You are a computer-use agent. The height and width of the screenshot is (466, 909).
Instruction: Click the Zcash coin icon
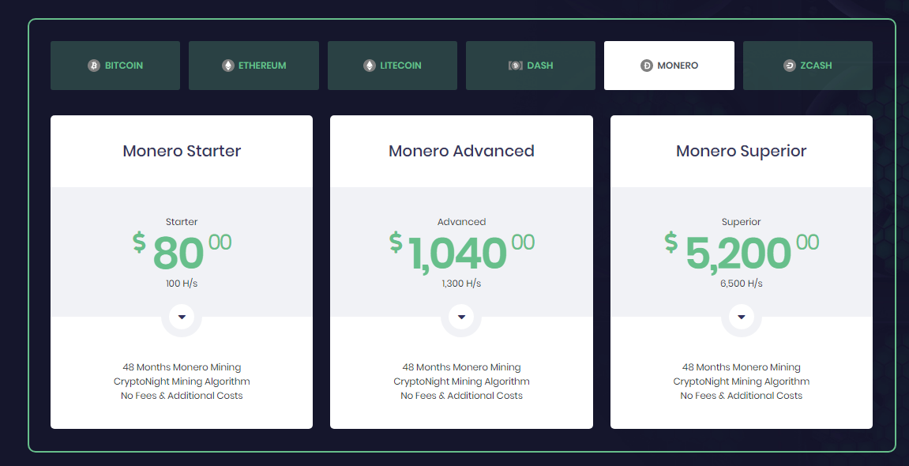(x=790, y=66)
